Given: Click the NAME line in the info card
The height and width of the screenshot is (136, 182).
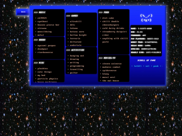Looking at the screenshot, I should [141, 29].
